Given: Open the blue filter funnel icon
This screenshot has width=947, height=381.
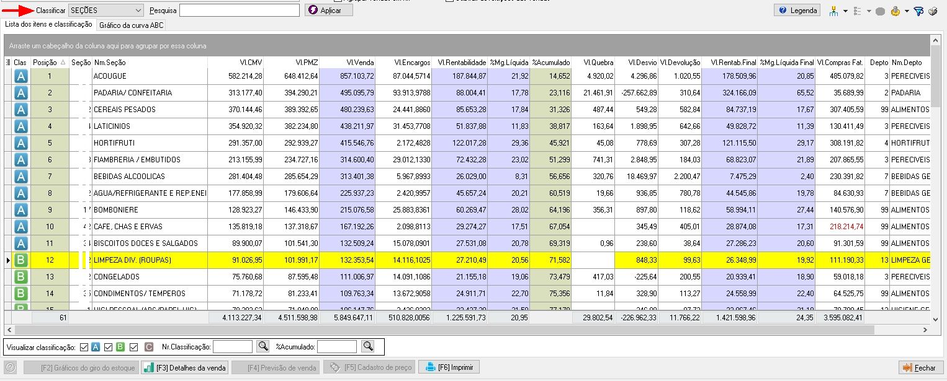Looking at the screenshot, I should (x=919, y=11).
